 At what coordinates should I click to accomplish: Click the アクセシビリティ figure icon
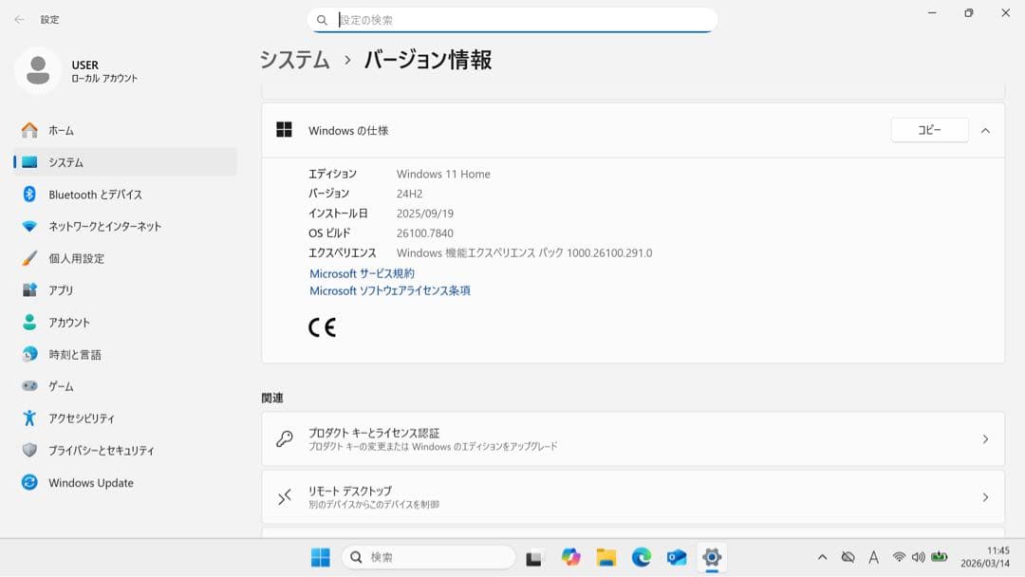tap(29, 419)
